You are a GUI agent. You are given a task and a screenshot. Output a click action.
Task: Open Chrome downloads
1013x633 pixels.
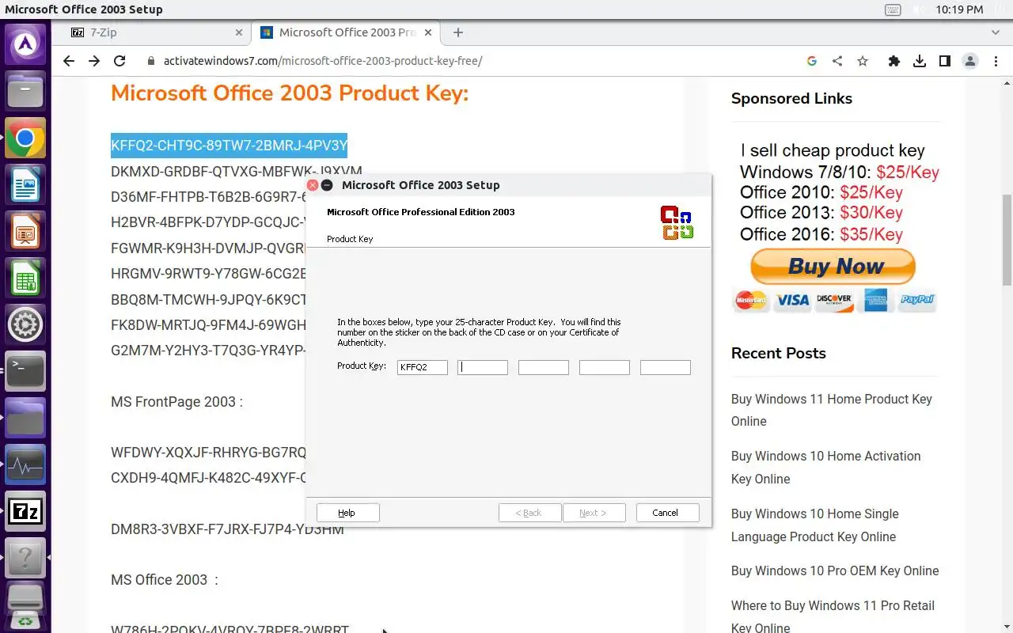click(x=920, y=61)
